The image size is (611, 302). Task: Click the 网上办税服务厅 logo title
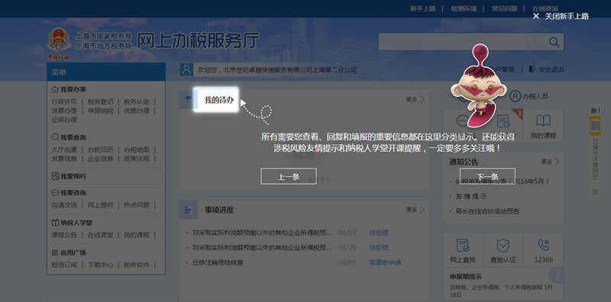coord(199,40)
